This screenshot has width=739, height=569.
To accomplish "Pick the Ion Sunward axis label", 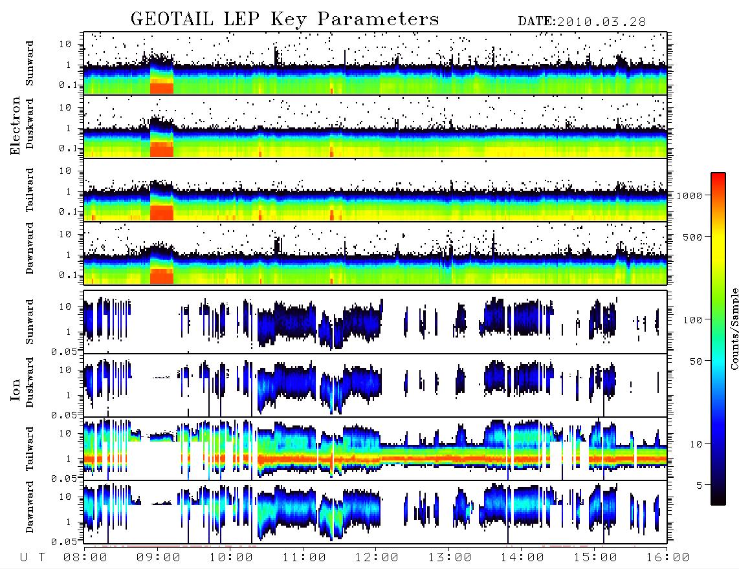I will tap(30, 322).
